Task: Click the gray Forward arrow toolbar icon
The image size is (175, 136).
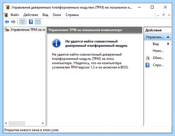Action: (13, 22)
